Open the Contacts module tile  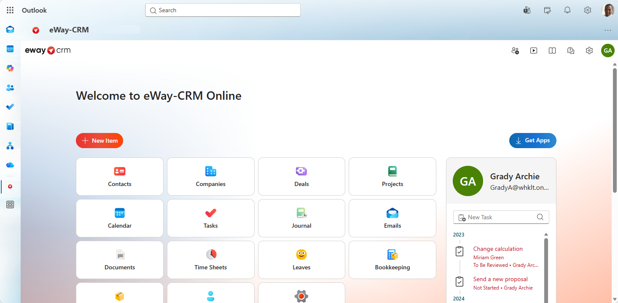pyautogui.click(x=120, y=177)
